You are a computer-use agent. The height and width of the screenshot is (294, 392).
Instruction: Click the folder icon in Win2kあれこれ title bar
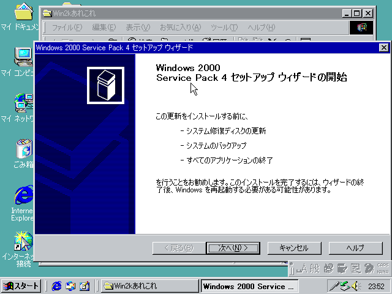click(x=47, y=13)
